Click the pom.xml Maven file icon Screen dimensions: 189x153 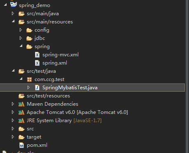click(x=21, y=145)
